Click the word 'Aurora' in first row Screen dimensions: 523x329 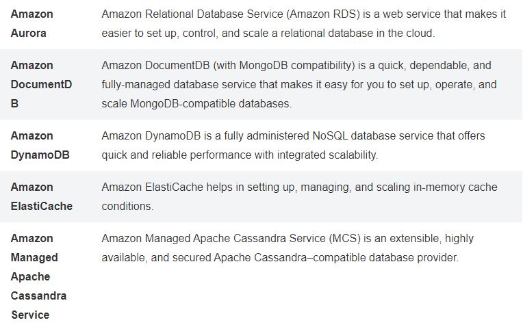[x=28, y=34]
